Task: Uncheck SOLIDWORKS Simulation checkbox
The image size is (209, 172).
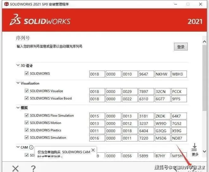Action: point(27,137)
